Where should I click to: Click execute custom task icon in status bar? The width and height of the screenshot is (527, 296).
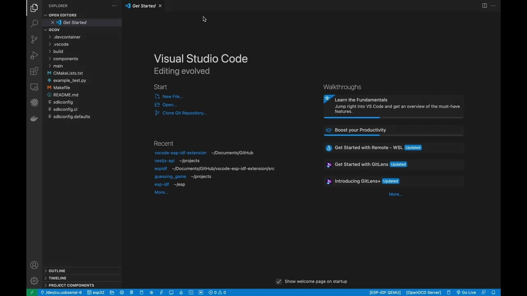(x=201, y=292)
